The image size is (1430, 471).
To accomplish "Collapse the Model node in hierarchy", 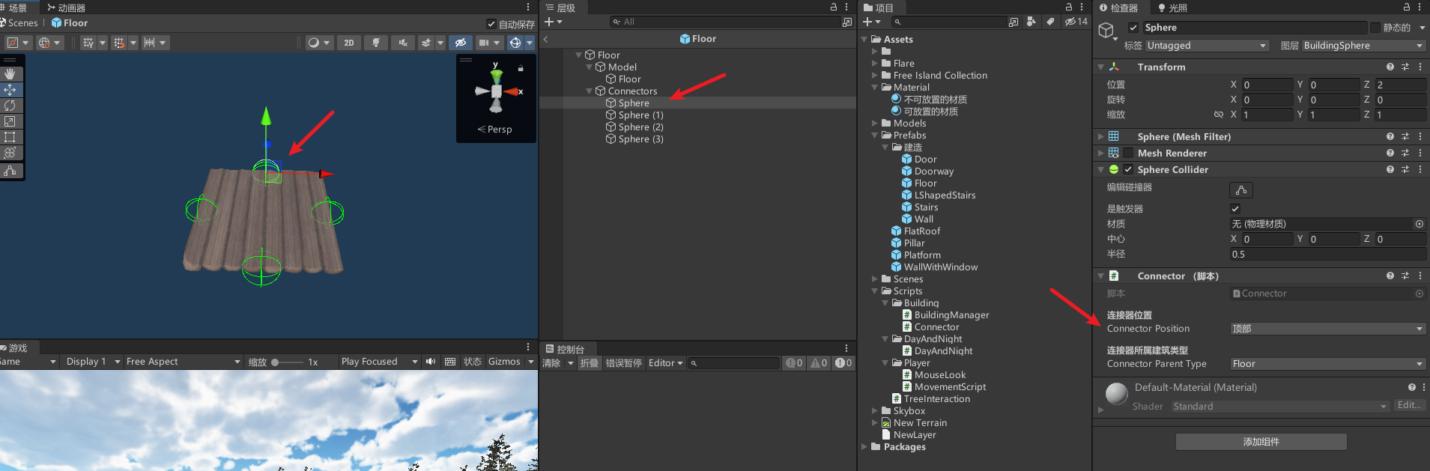I will pos(589,67).
